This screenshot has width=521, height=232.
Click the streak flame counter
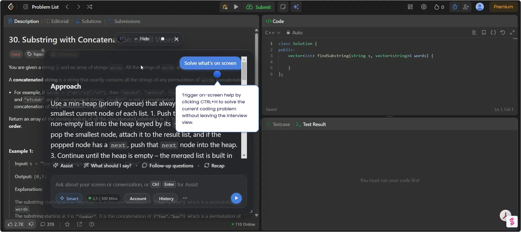coord(439,7)
